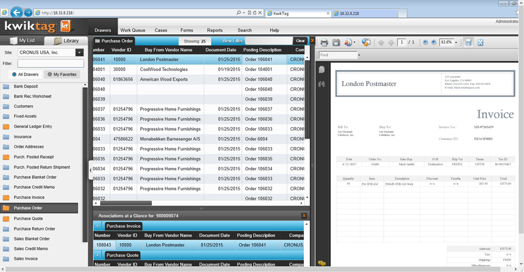Click the order grid vertical scrollbar

(307, 98)
